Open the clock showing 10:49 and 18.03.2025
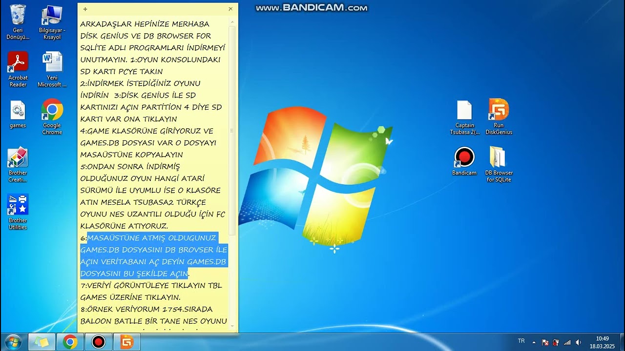 (602, 342)
